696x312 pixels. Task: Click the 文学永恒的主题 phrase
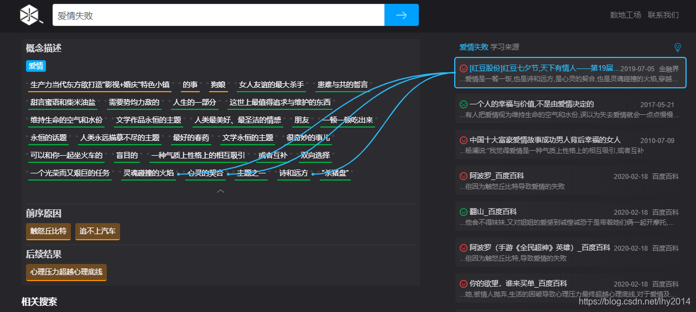(x=247, y=138)
